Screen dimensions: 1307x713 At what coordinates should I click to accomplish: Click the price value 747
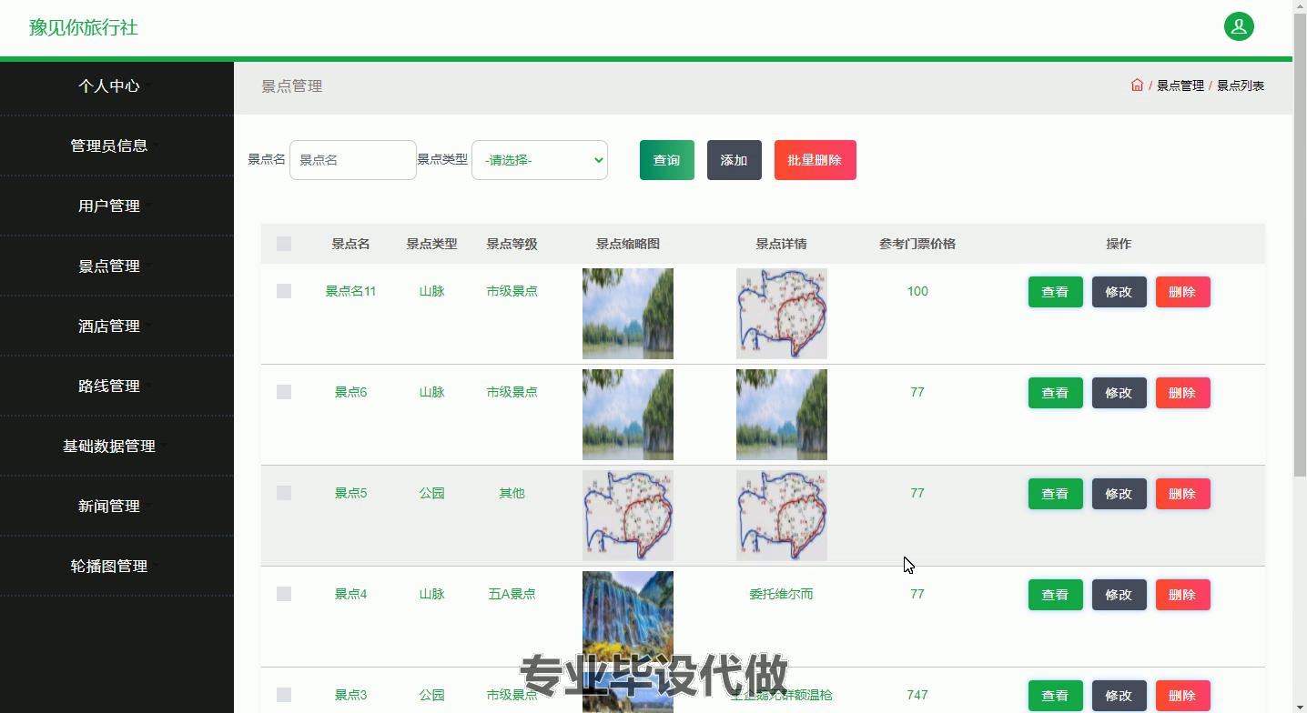[x=917, y=695]
